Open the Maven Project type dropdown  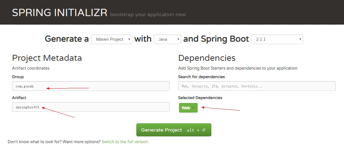112,39
